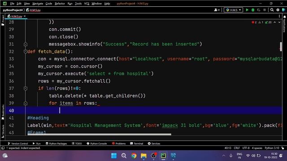Open the Structure tool window
Image resolution: width=287 pixels, height=161 pixels.
click(x=3, y=131)
